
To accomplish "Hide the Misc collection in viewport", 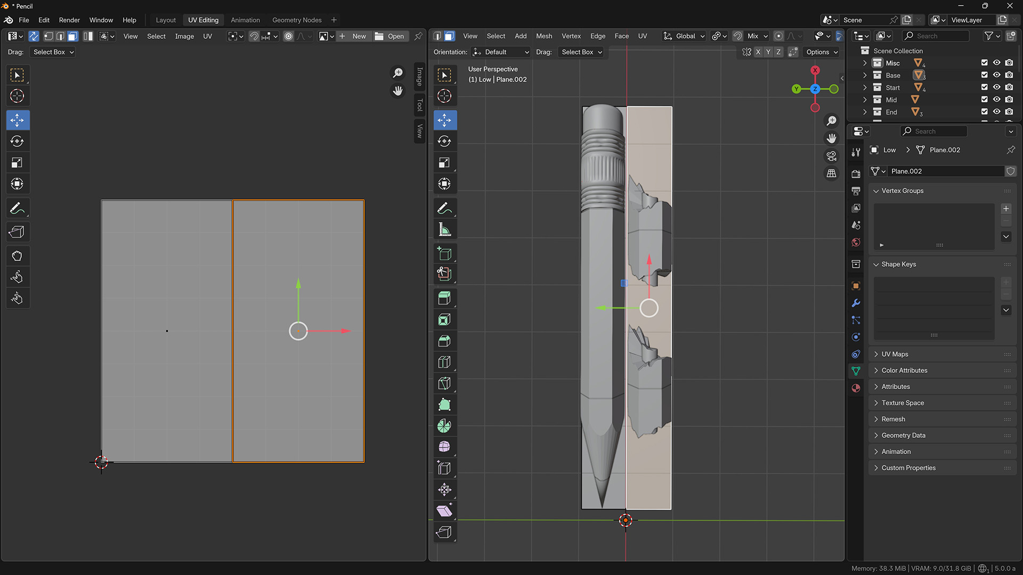I will [x=996, y=63].
